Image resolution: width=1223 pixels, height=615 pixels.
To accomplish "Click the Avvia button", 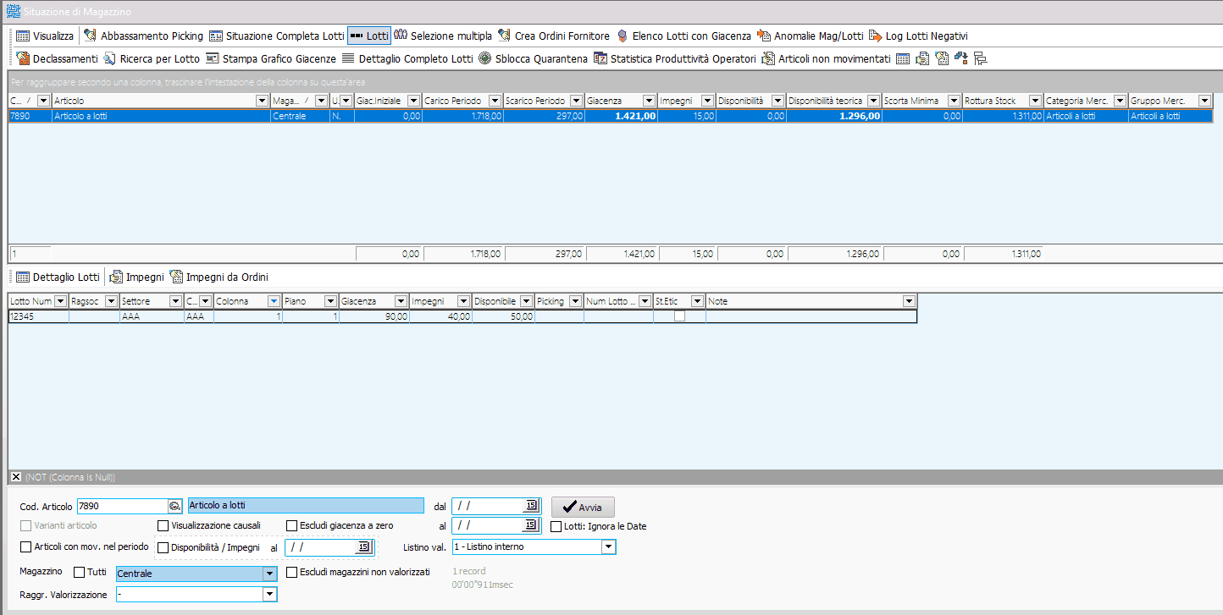I will coord(583,507).
